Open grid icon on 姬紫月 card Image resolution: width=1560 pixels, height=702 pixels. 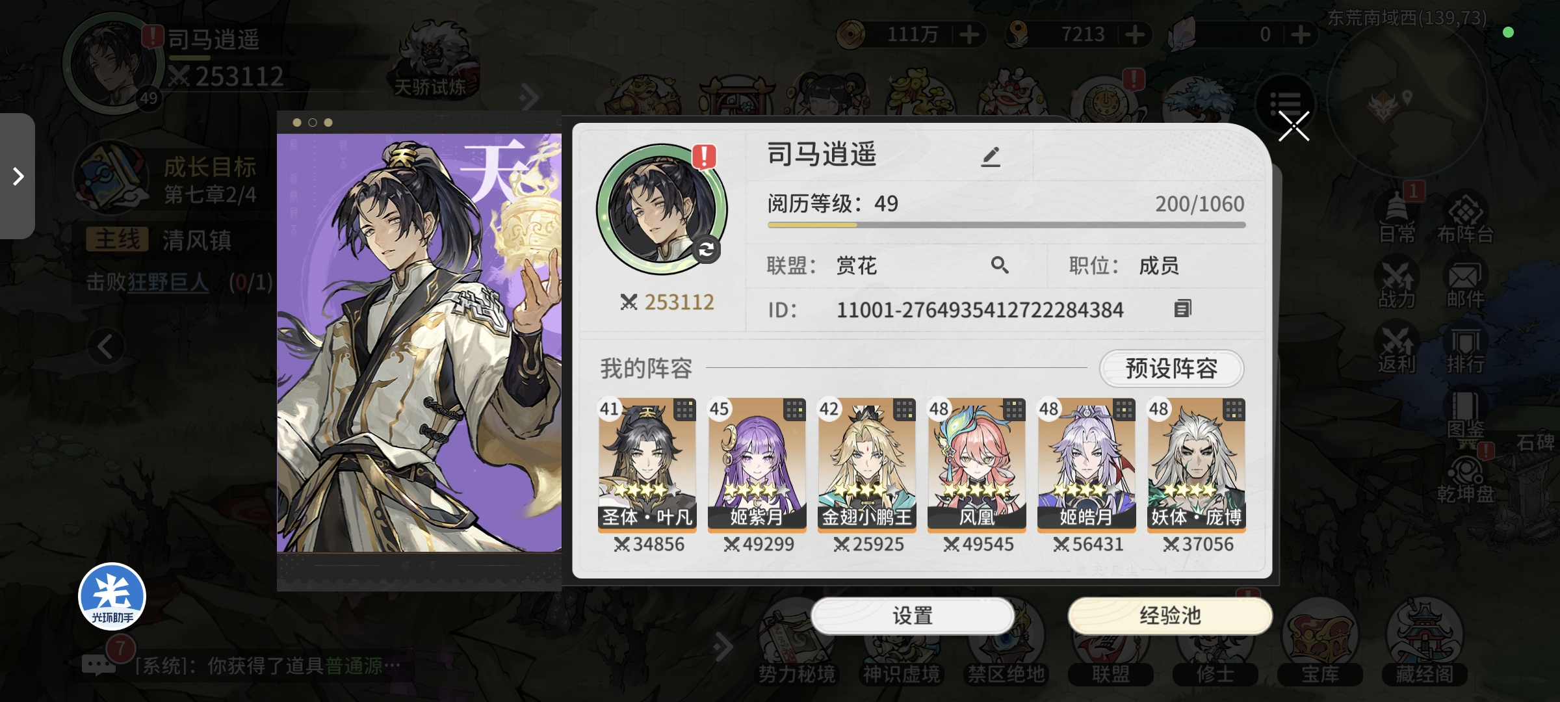click(794, 410)
